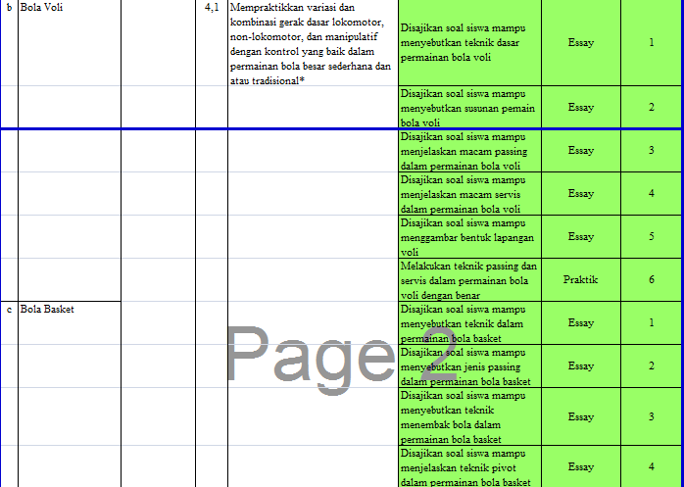Select the cell containing letter "b"
Screen dimensions: 684x487
tap(9, 42)
